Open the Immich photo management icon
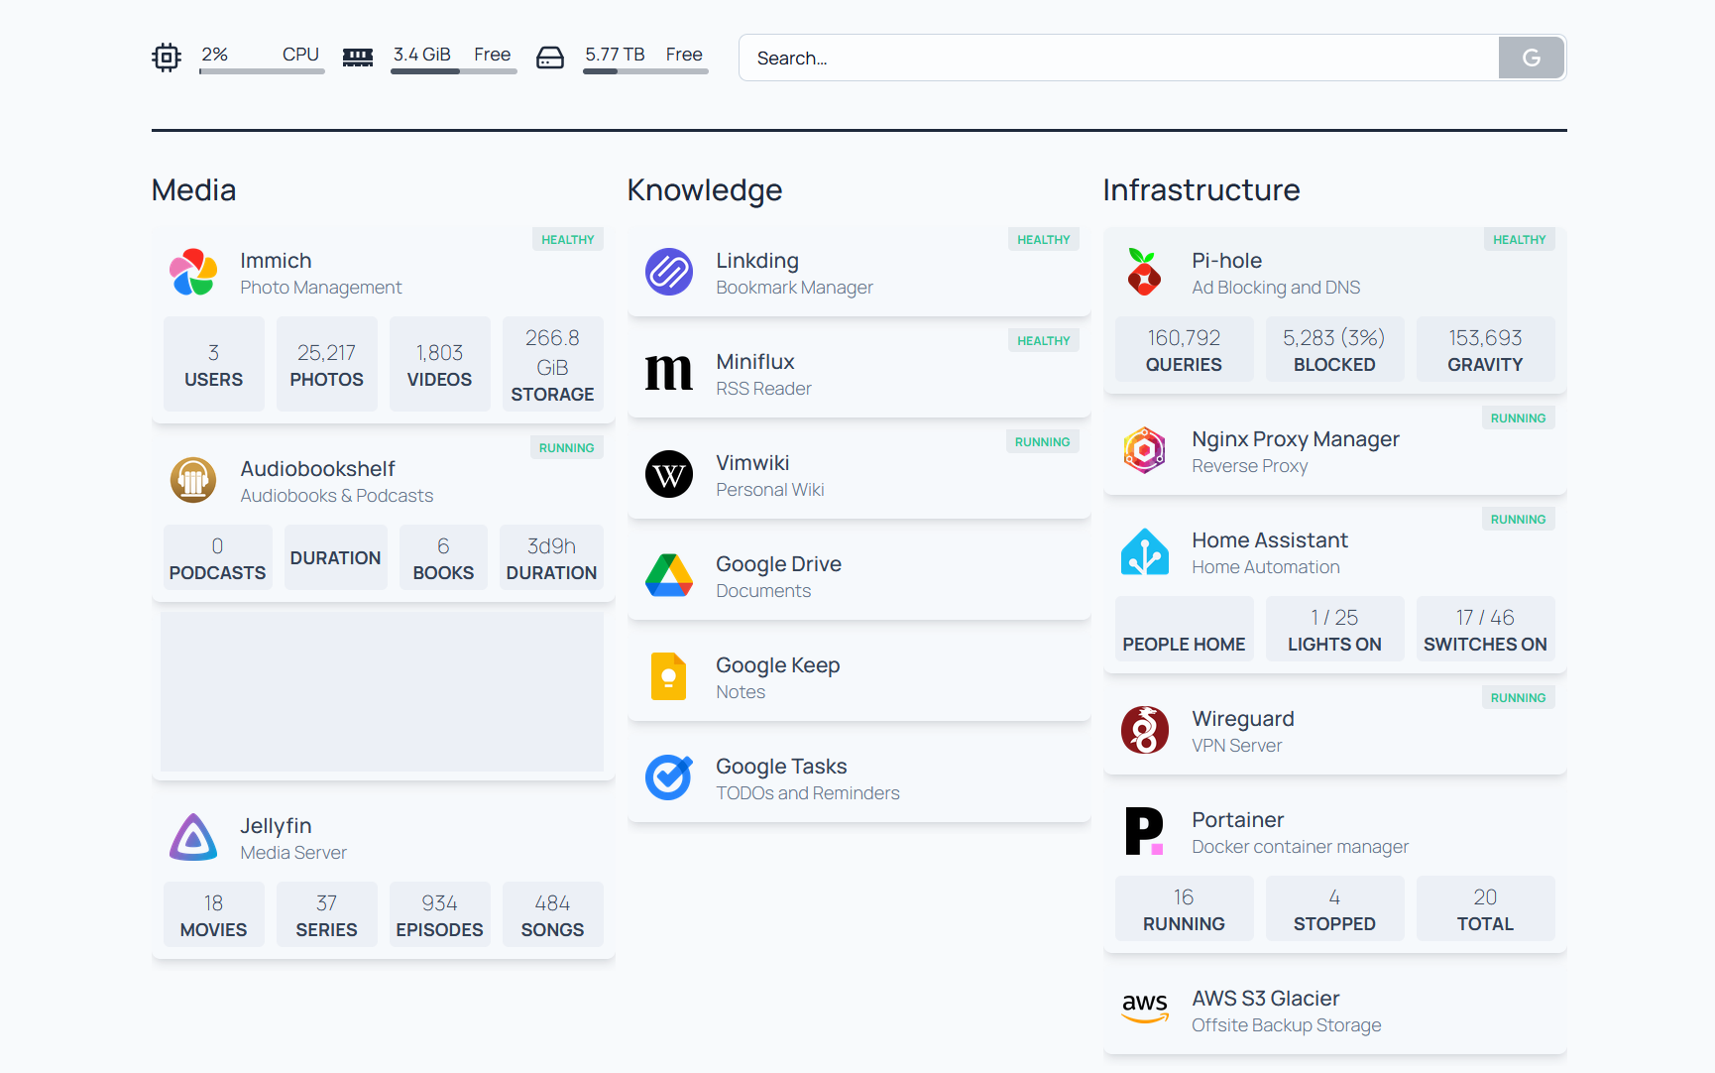 pos(193,273)
